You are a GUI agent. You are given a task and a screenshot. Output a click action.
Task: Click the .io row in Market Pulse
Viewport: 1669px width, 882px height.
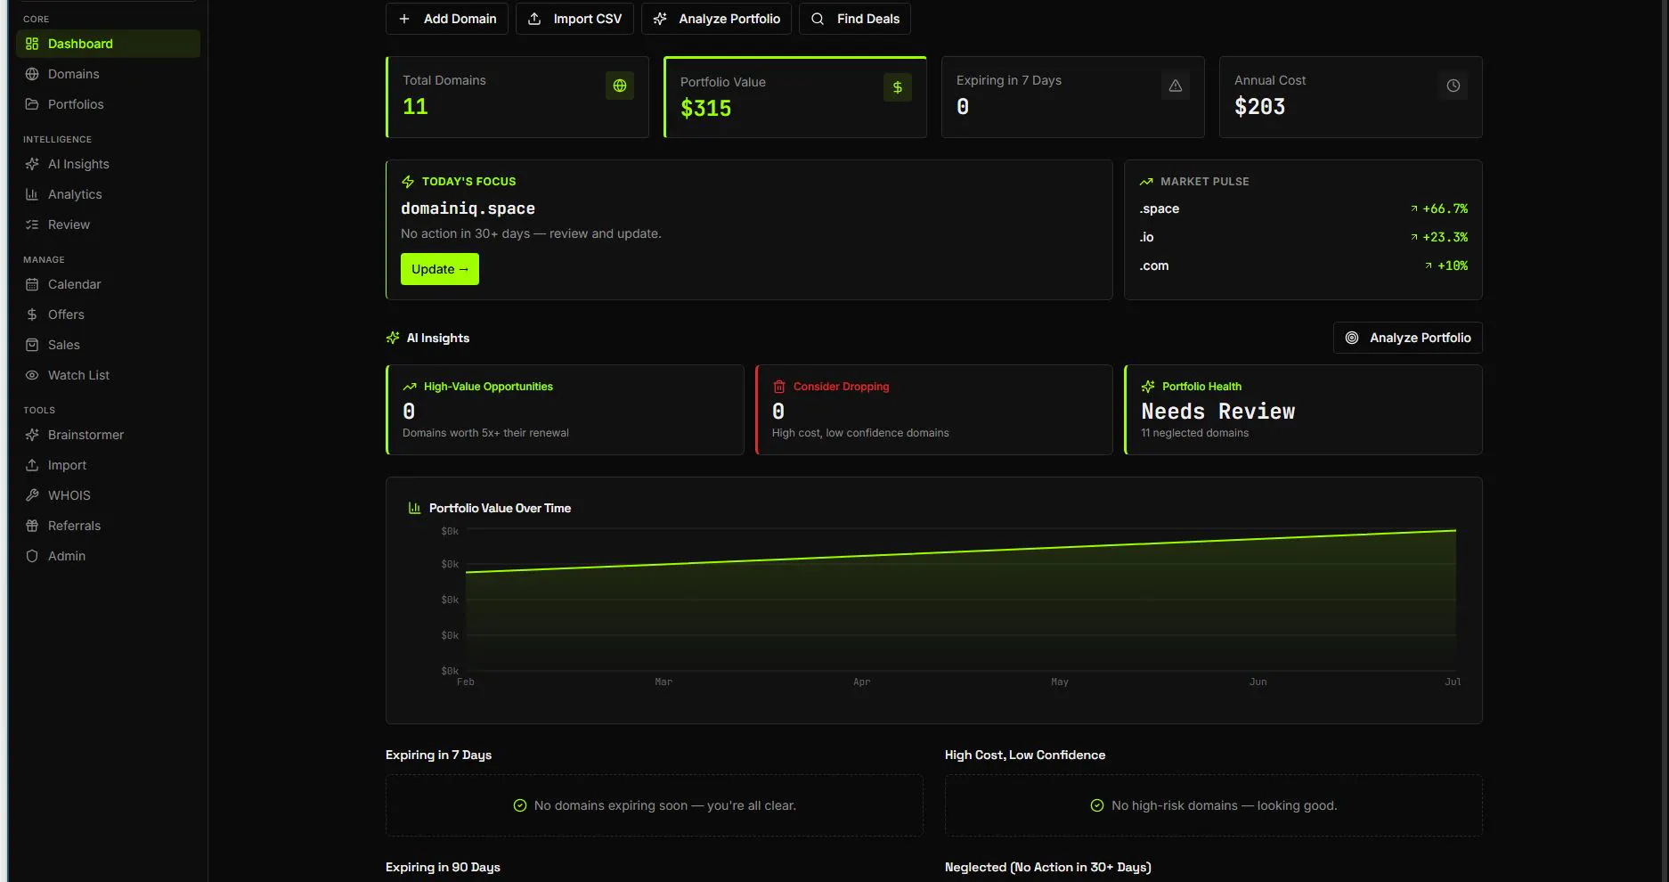tap(1304, 237)
